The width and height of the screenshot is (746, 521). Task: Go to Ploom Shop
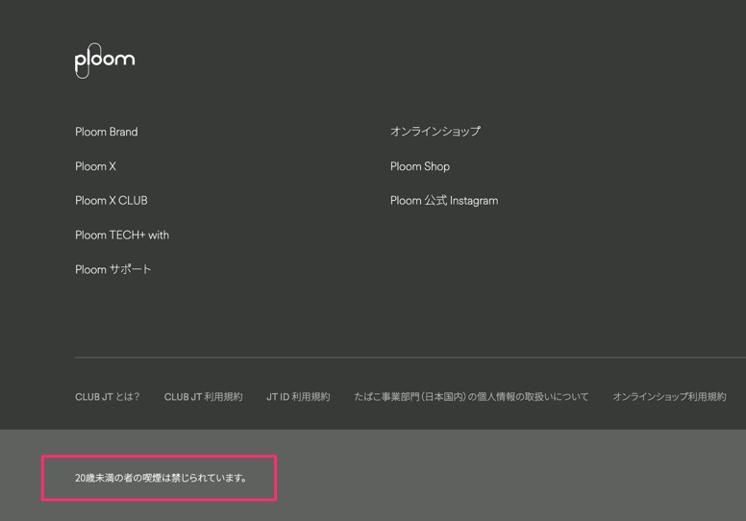tap(420, 166)
